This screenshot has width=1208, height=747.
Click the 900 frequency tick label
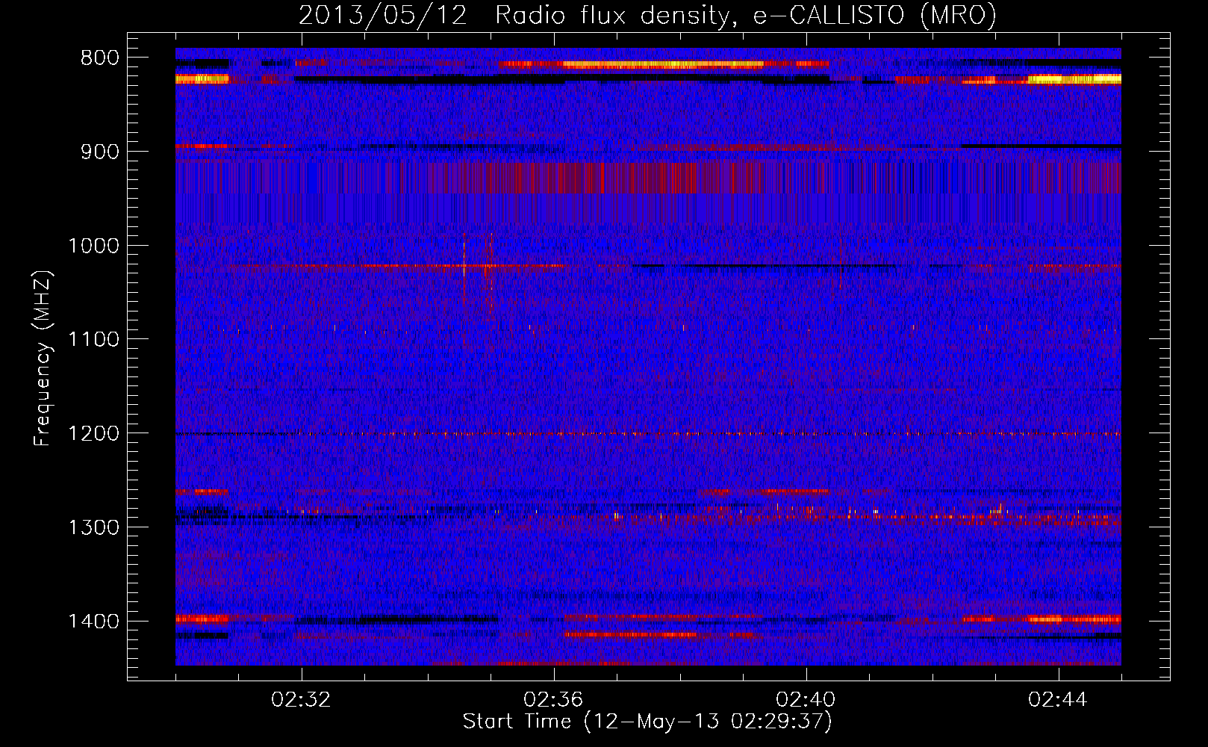tap(100, 152)
